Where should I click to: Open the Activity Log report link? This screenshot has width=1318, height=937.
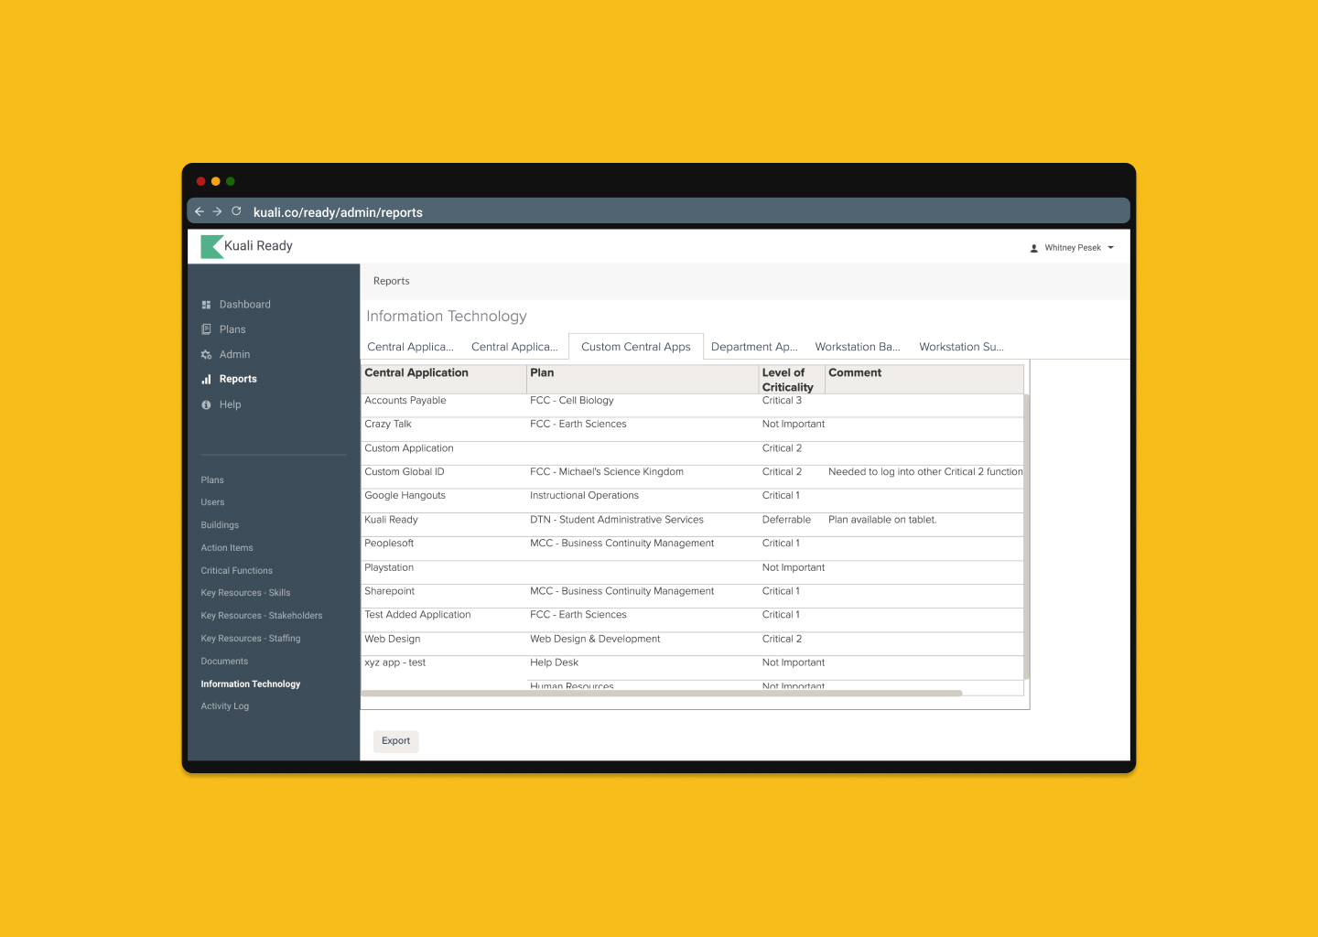224,706
